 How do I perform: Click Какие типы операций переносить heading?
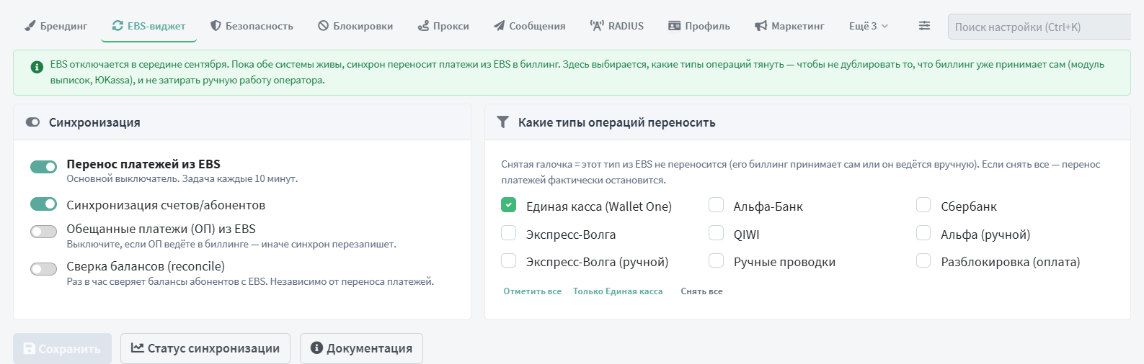617,122
